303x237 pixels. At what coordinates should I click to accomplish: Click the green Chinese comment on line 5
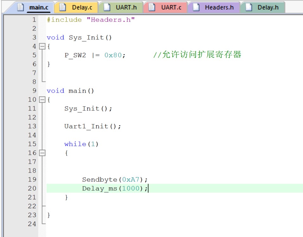[x=197, y=55]
